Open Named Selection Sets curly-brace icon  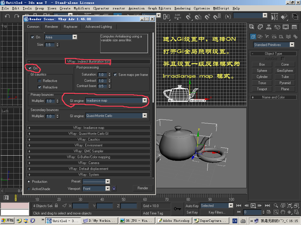click(x=228, y=17)
